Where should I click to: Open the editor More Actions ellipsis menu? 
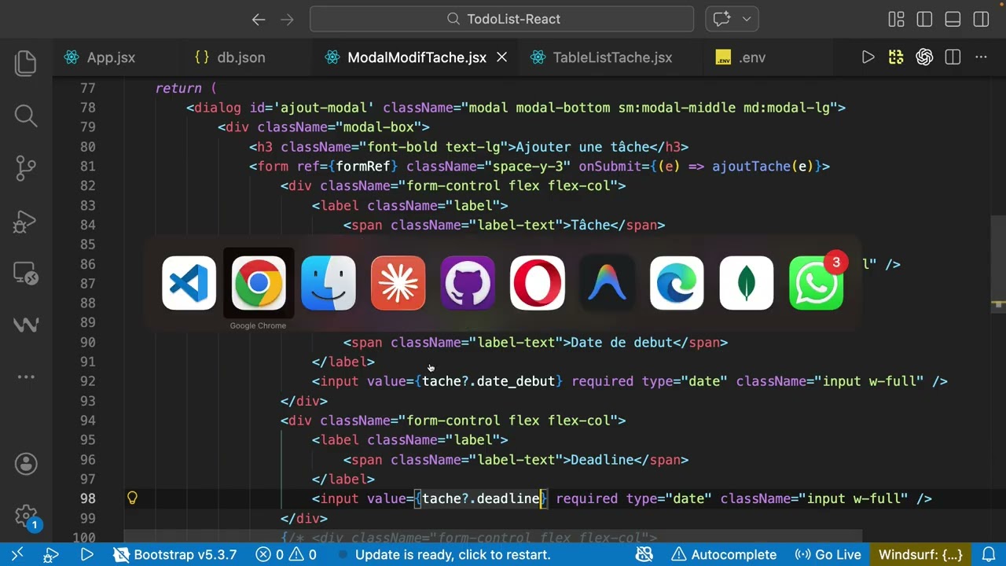(x=981, y=57)
